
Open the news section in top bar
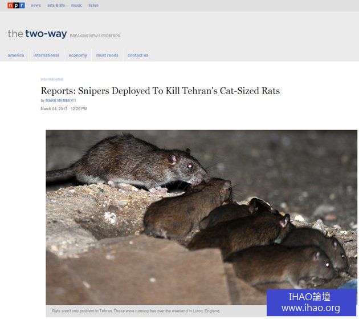pos(36,5)
